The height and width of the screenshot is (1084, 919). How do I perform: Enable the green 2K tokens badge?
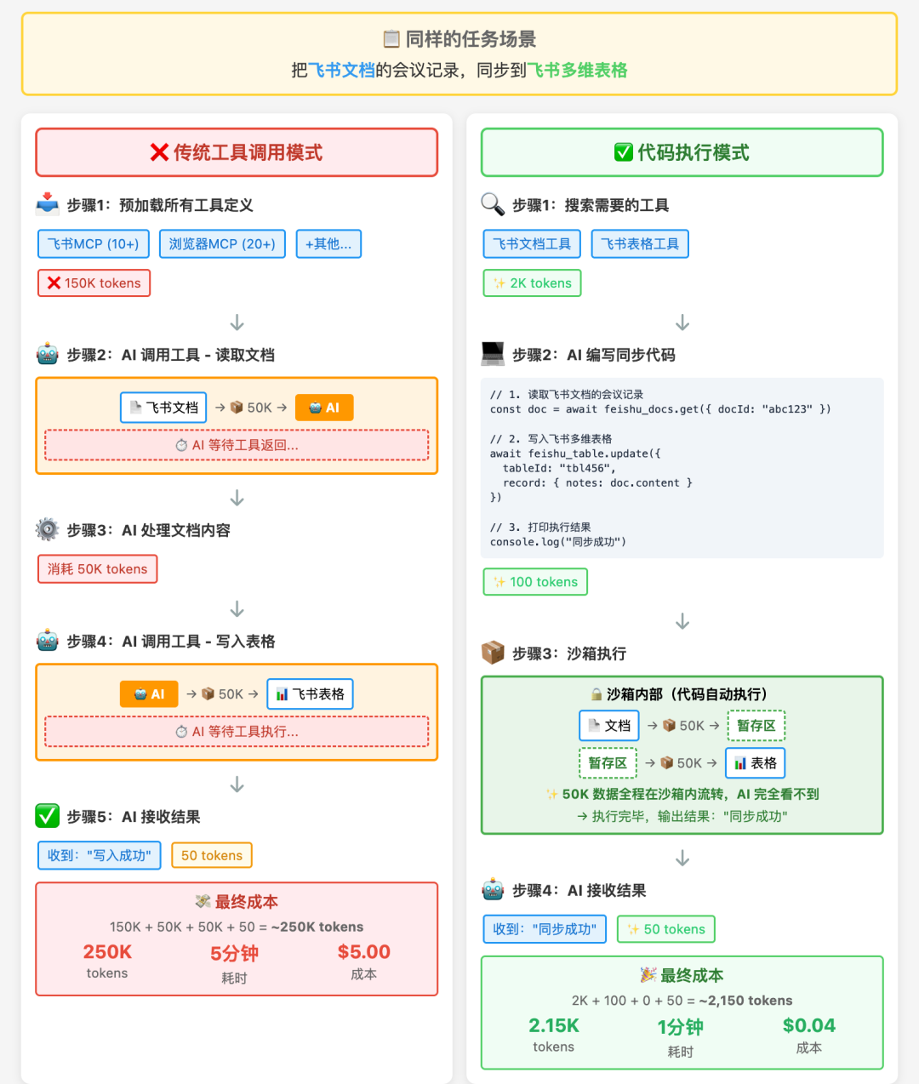tap(532, 282)
